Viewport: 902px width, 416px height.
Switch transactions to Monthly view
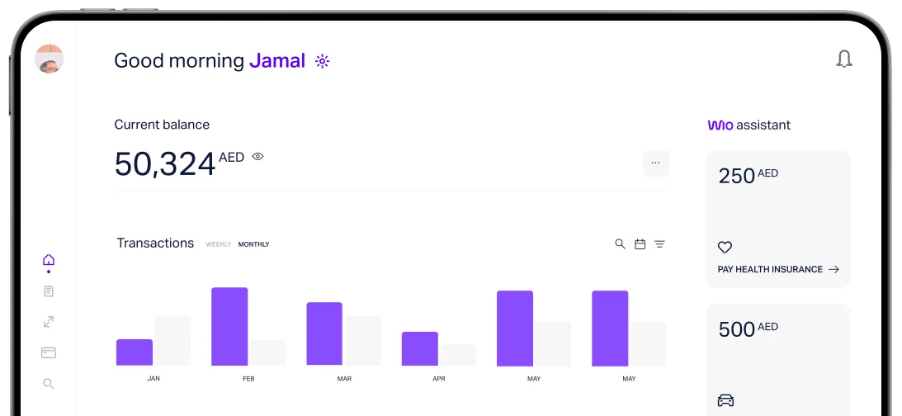(x=253, y=244)
